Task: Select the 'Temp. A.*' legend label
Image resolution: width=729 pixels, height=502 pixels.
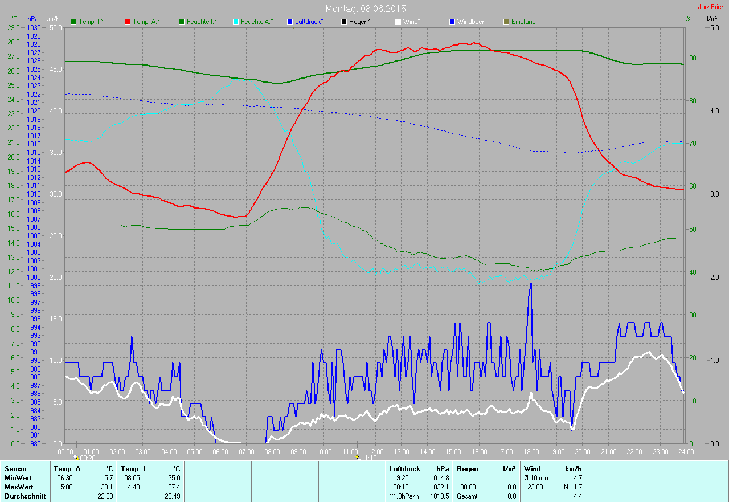Action: tap(146, 22)
